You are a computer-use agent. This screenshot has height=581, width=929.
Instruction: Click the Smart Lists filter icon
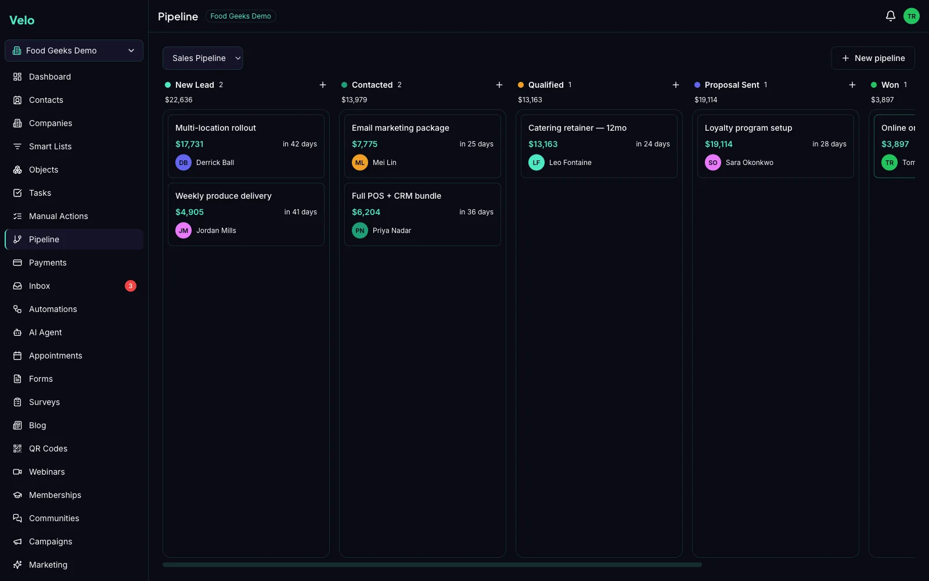tap(17, 146)
